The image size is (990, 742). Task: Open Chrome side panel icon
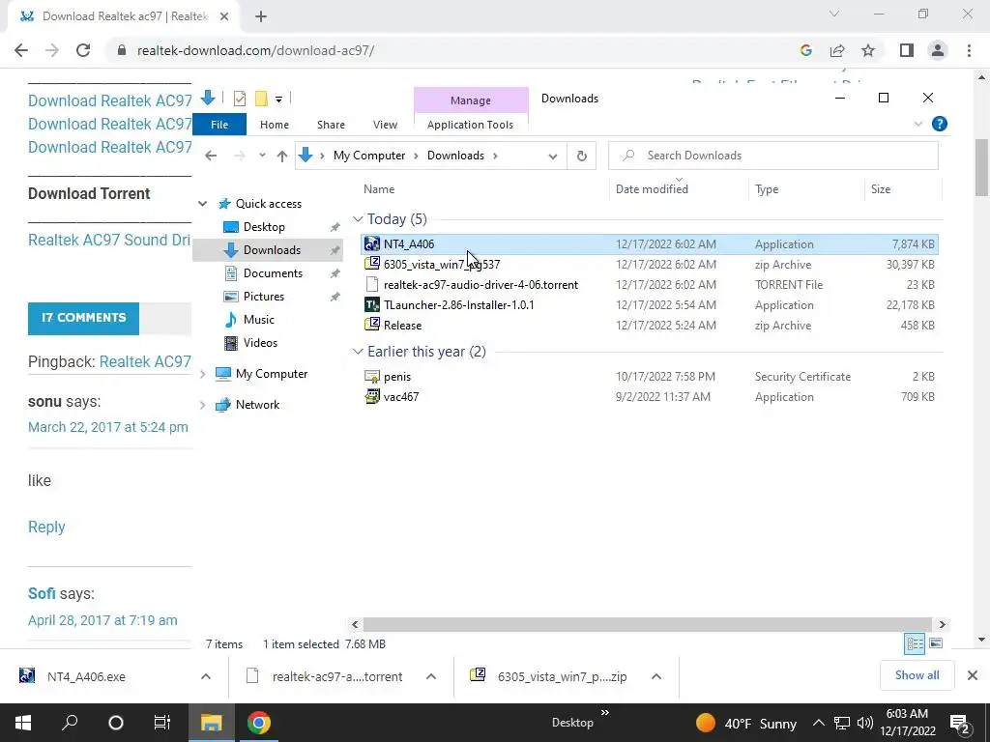pyautogui.click(x=907, y=50)
